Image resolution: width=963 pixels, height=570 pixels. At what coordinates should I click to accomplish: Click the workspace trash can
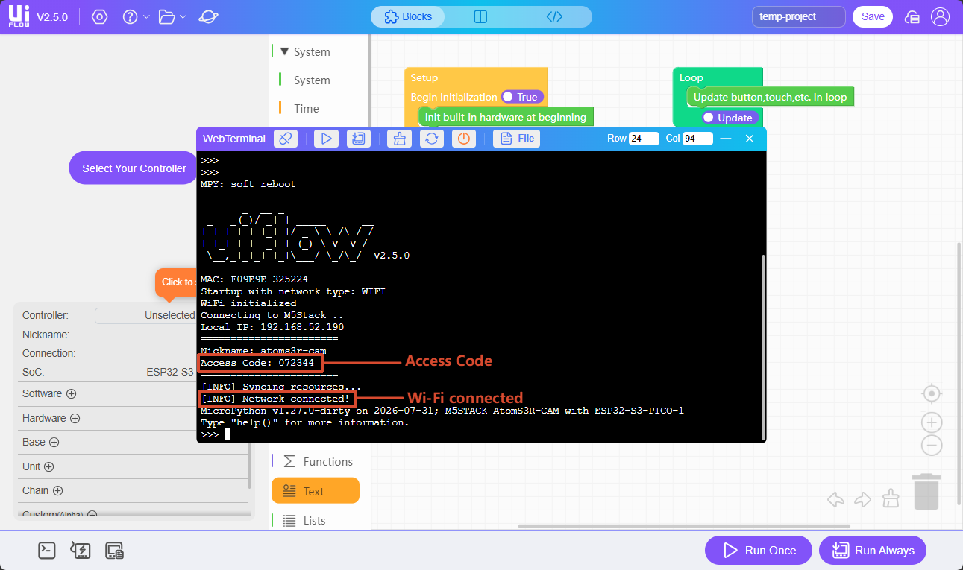926,492
